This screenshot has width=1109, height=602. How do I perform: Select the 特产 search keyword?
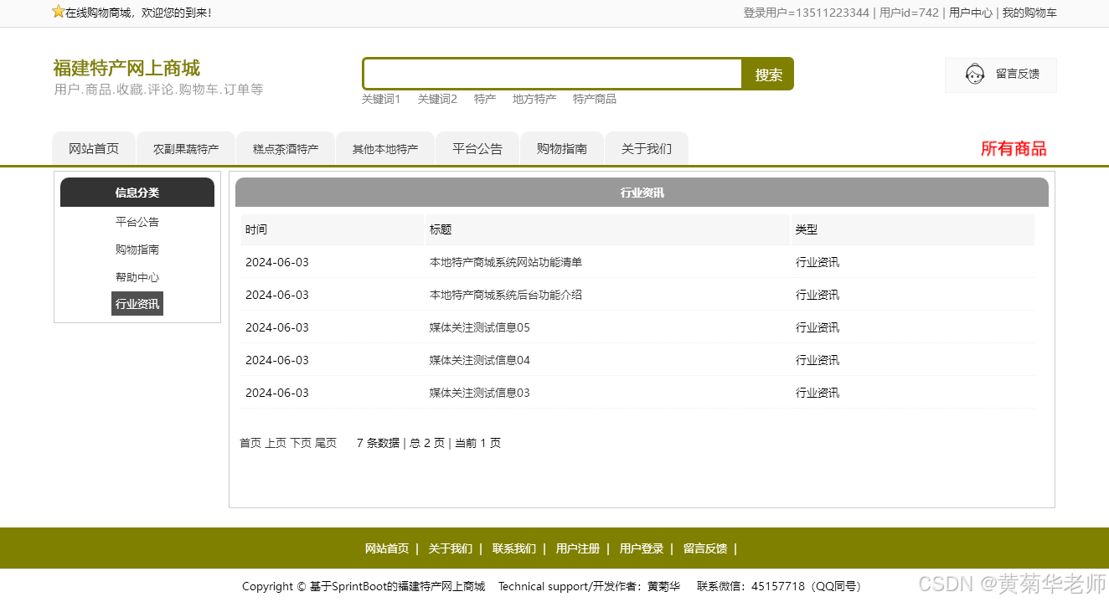coord(485,99)
